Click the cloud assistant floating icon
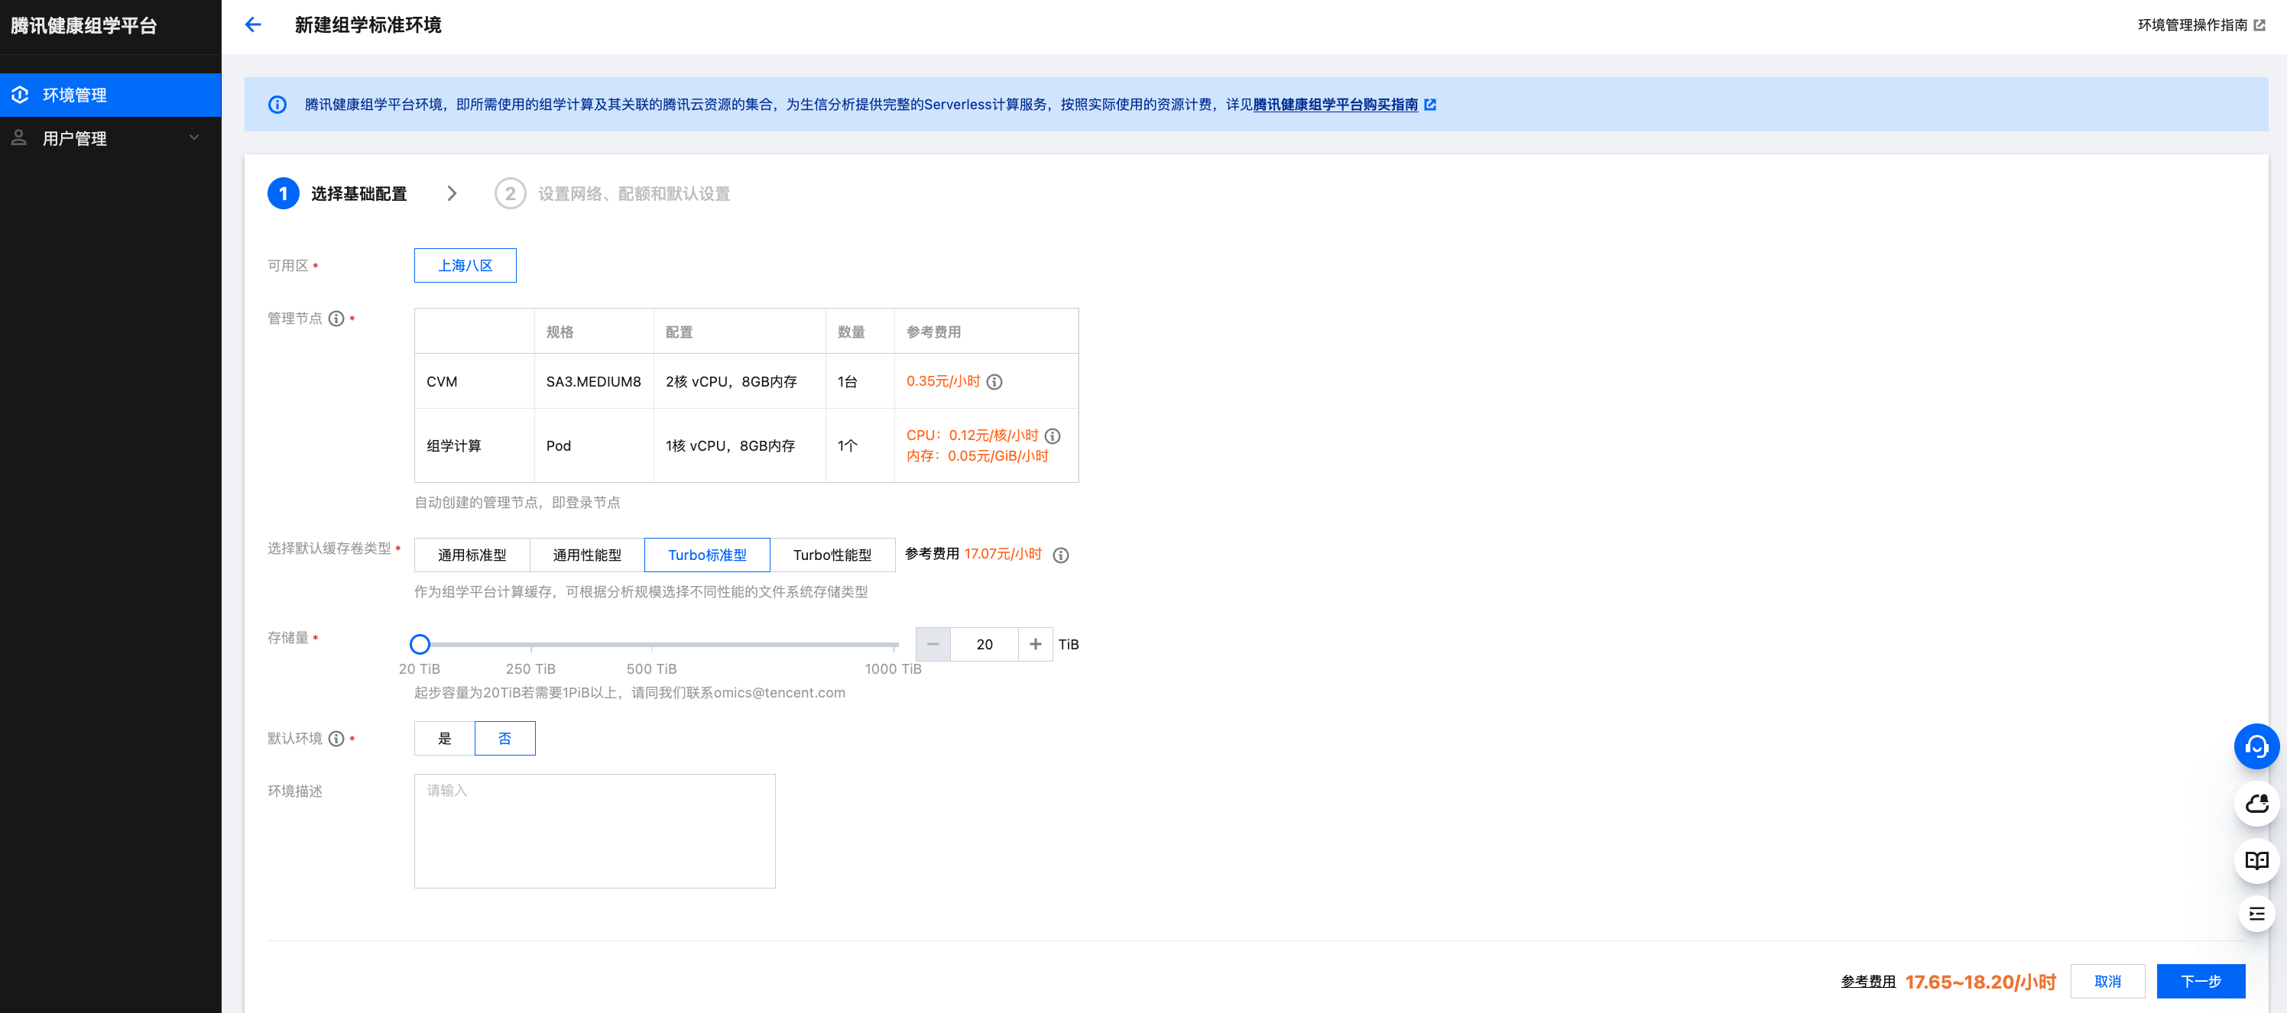Screen dimensions: 2287x1013 pyautogui.click(x=2256, y=804)
